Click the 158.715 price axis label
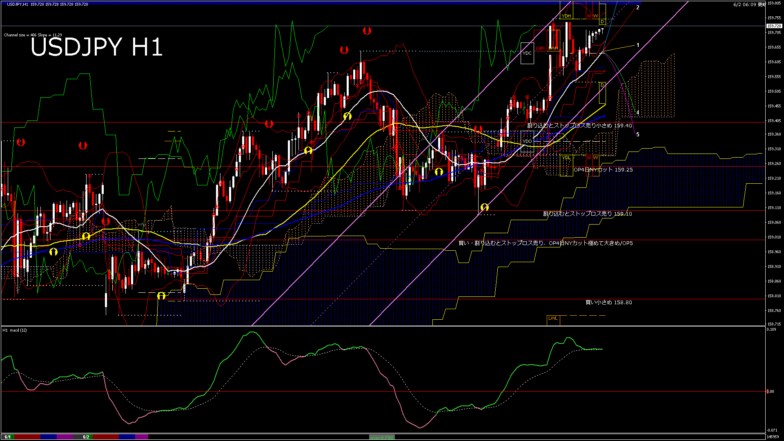The height and width of the screenshot is (441, 784). [x=774, y=323]
